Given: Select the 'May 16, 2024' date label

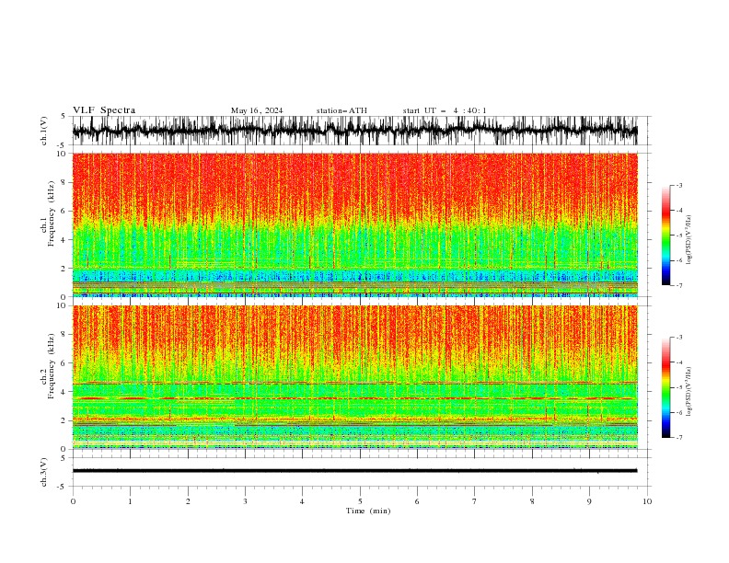Looking at the screenshot, I should click(x=257, y=110).
